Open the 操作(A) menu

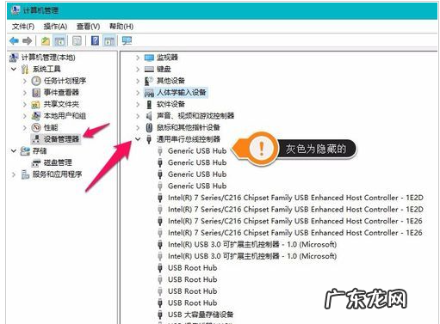coord(55,27)
